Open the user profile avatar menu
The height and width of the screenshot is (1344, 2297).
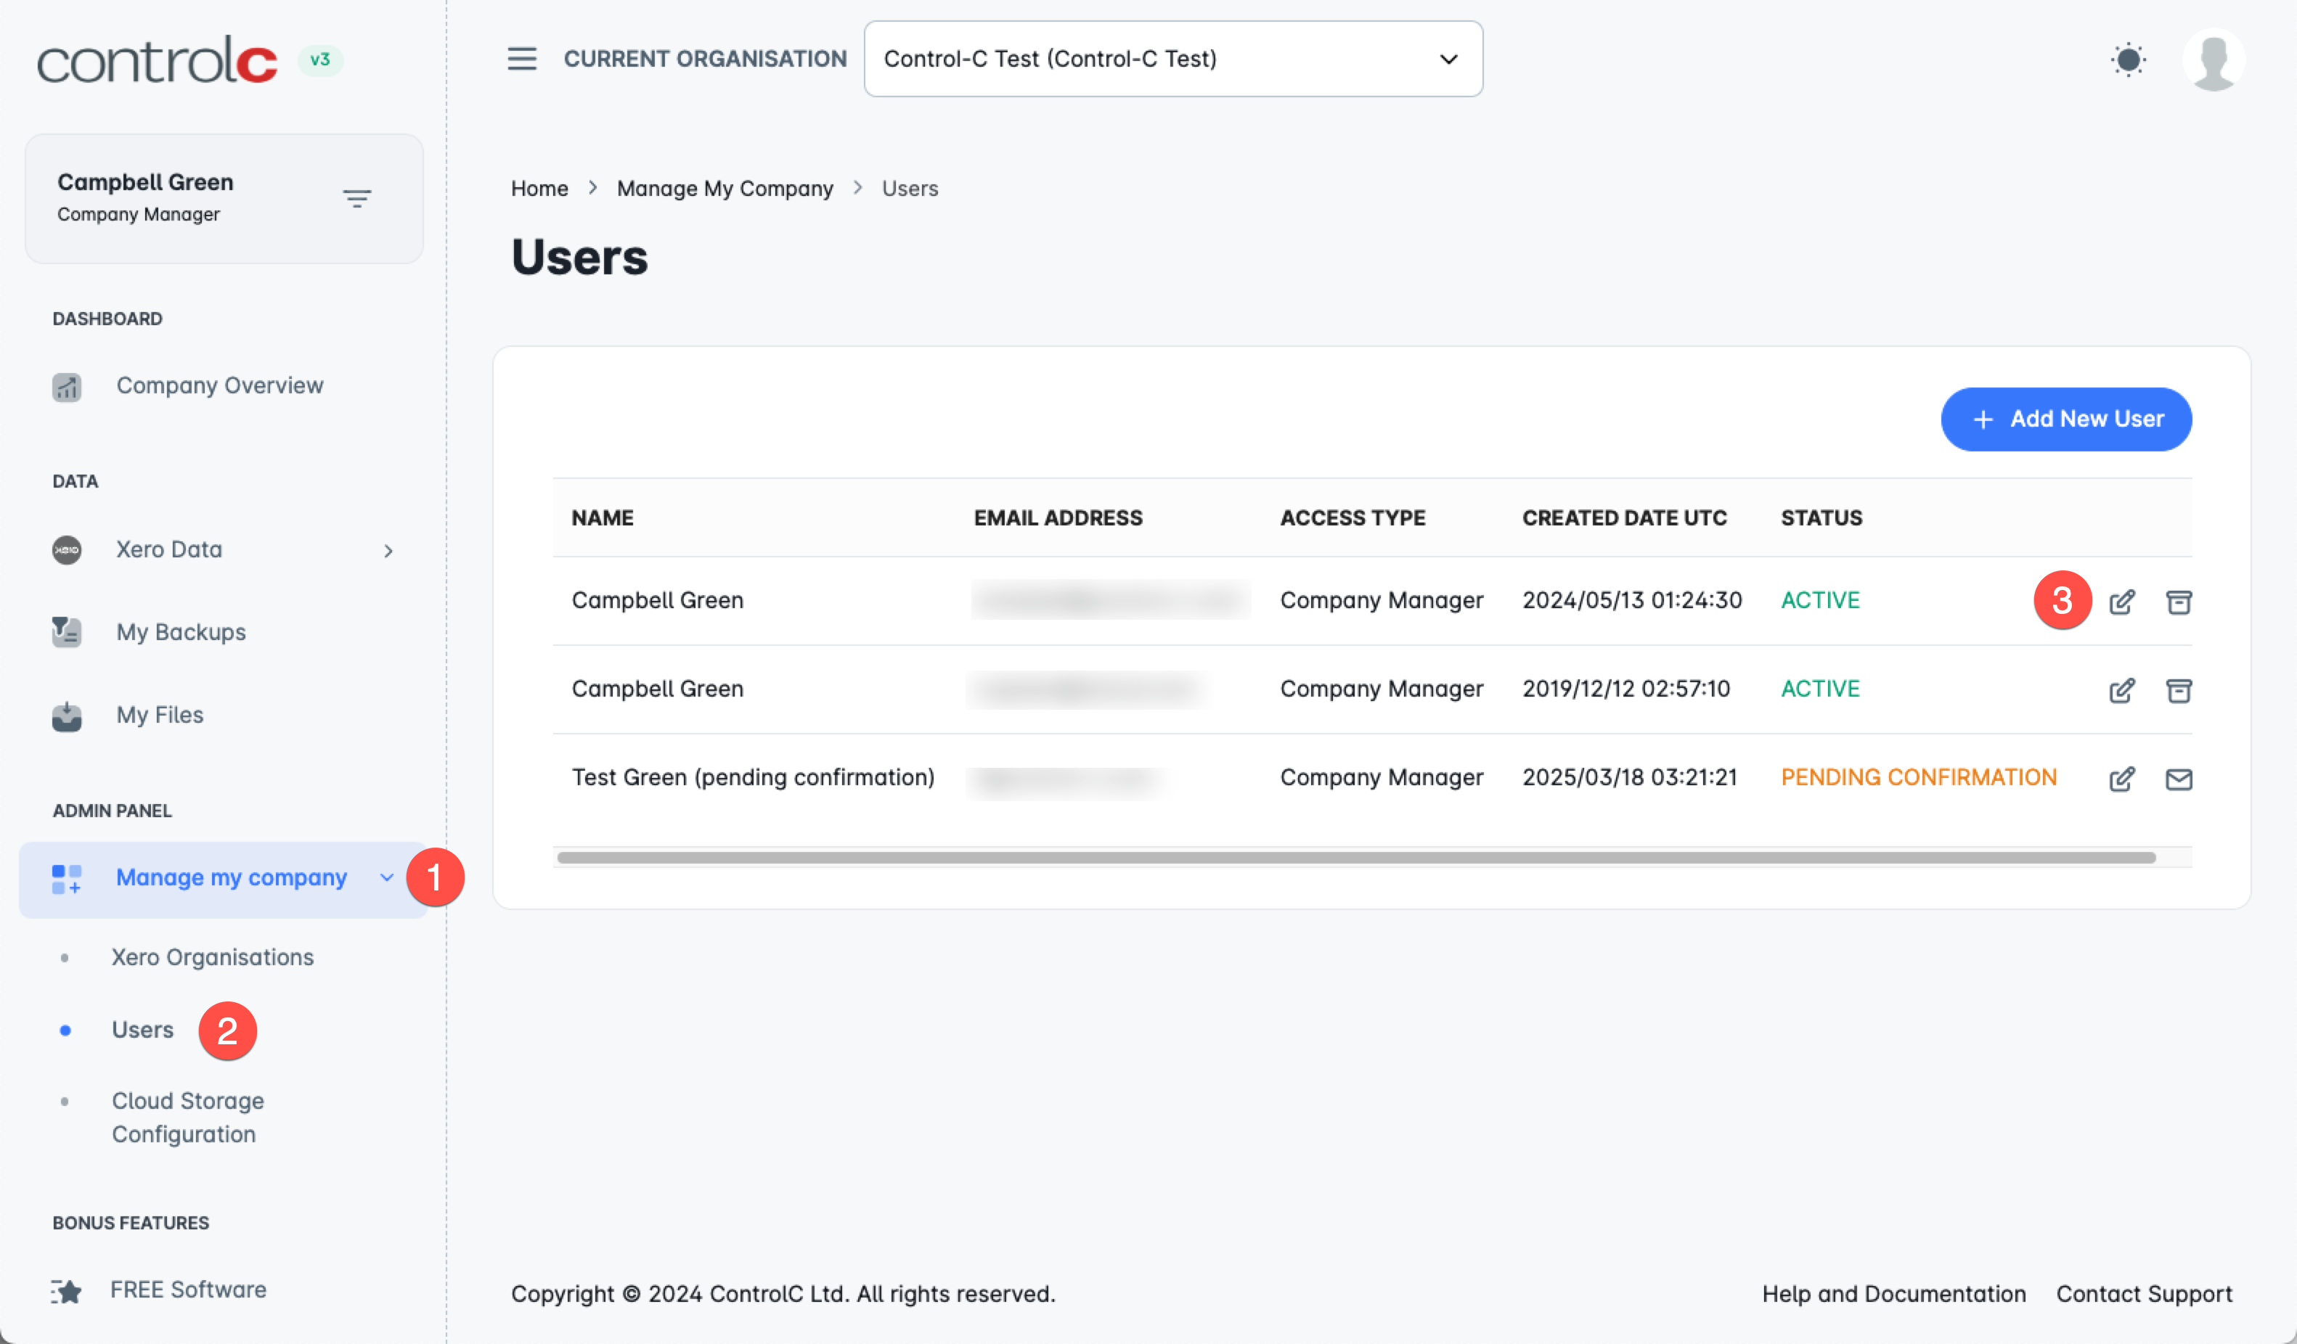(2212, 60)
